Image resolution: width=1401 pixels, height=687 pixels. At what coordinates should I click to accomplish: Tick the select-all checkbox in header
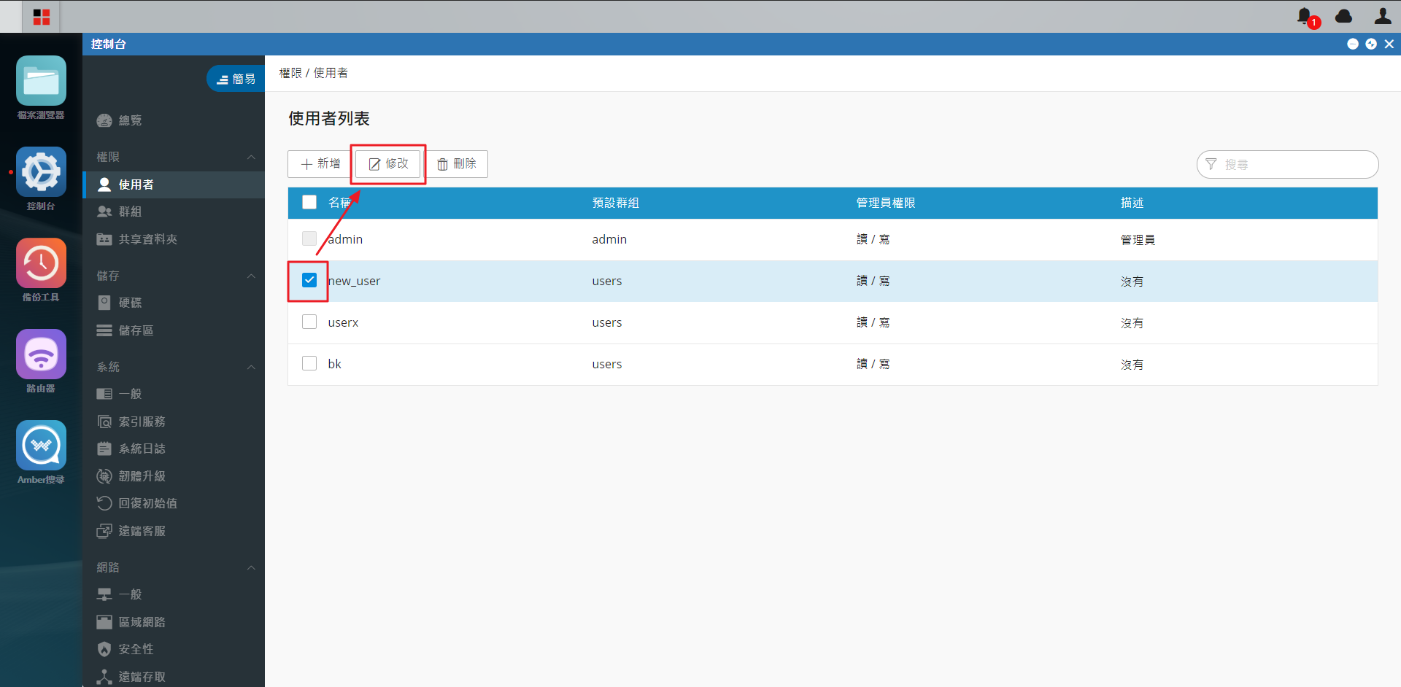pos(309,202)
